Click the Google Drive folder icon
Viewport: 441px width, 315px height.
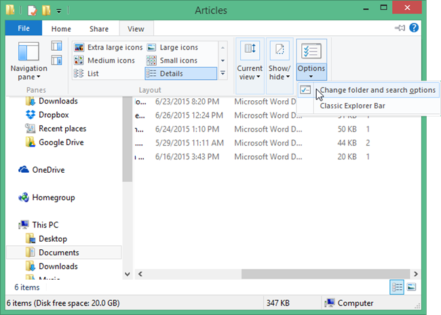pos(31,142)
